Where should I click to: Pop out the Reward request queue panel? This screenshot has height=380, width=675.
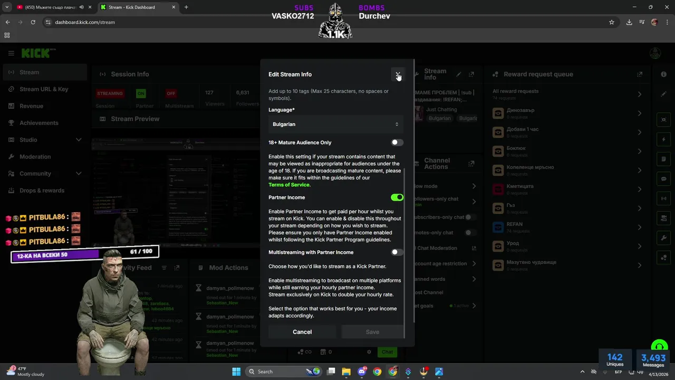pyautogui.click(x=640, y=74)
